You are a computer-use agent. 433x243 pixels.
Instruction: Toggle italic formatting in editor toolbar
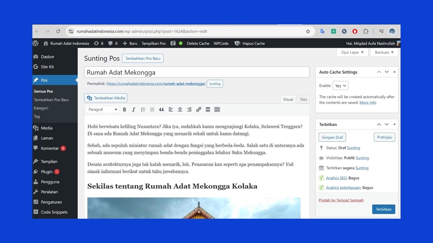click(x=134, y=109)
